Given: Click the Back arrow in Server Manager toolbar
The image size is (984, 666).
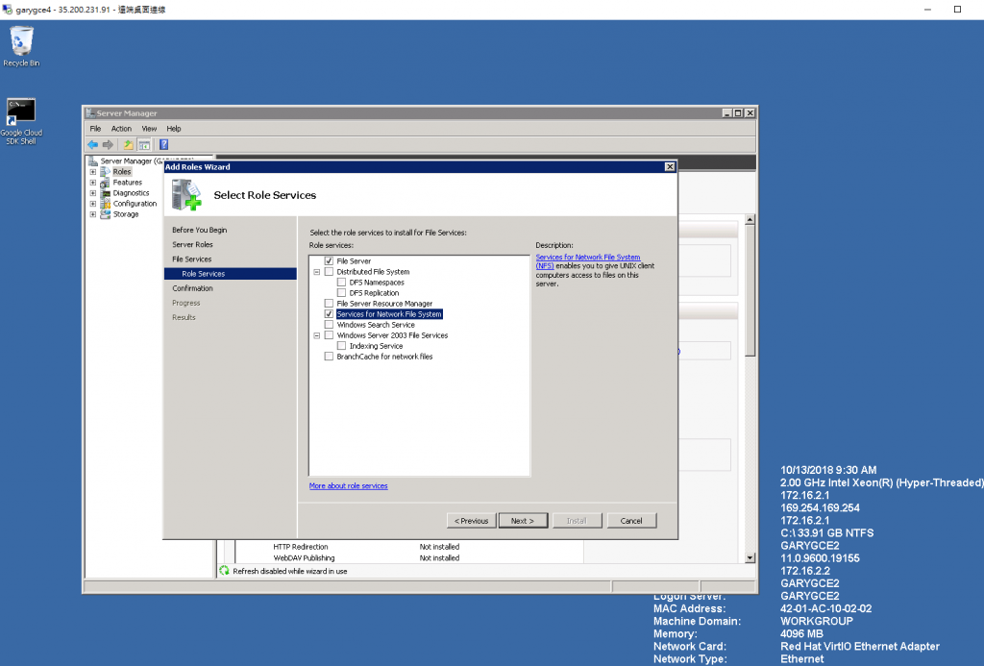Looking at the screenshot, I should point(93,145).
